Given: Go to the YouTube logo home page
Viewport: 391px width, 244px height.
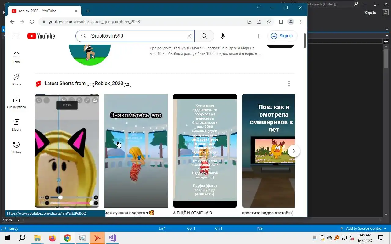Looking at the screenshot, I should coord(41,36).
